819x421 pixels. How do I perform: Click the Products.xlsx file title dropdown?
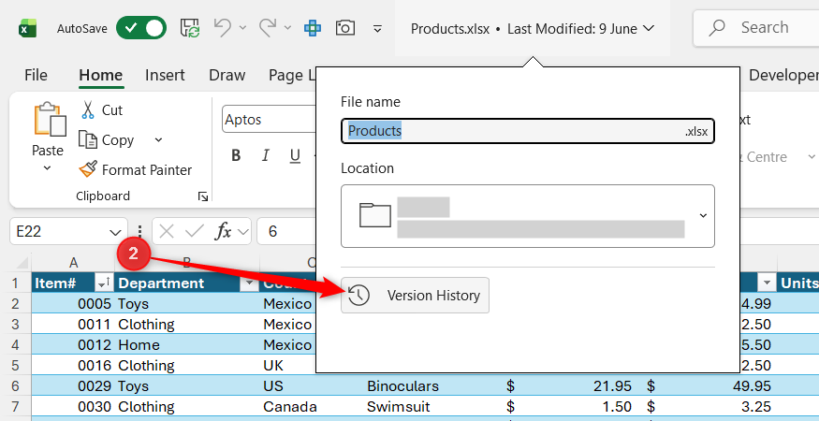(x=533, y=28)
